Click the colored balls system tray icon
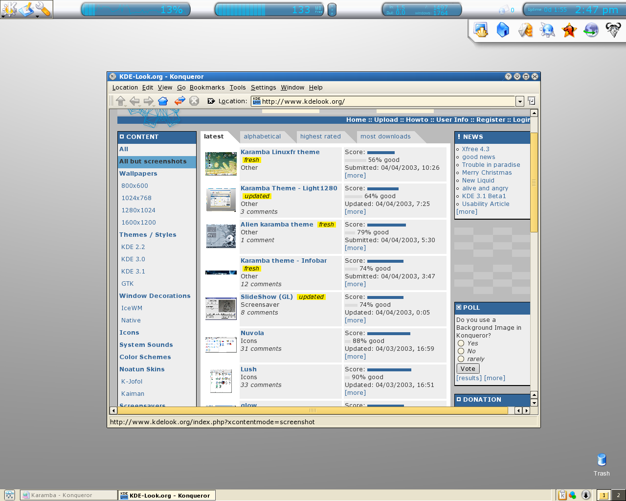Viewport: 626px width, 501px height. [572, 495]
